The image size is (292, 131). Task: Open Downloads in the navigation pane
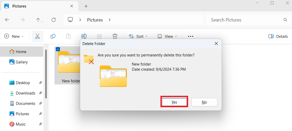[22, 93]
